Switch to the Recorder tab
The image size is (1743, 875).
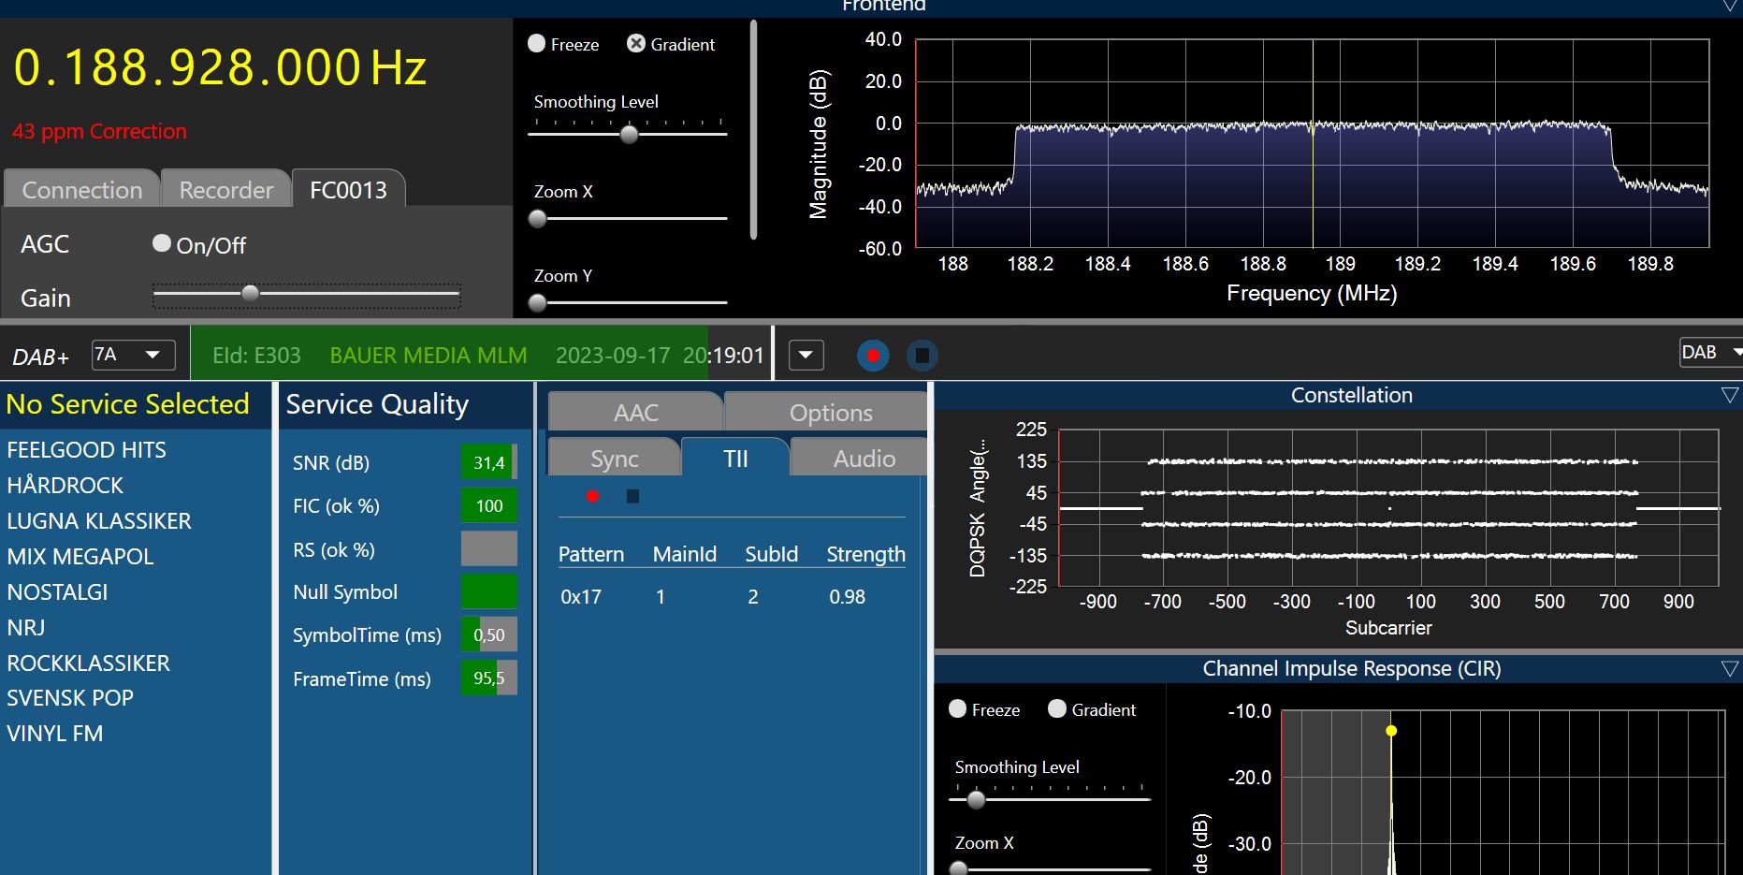tap(225, 190)
